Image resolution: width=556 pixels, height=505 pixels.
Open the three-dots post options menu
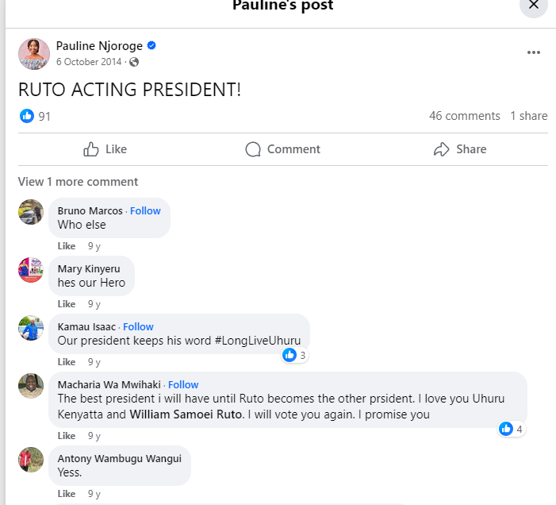(x=534, y=52)
